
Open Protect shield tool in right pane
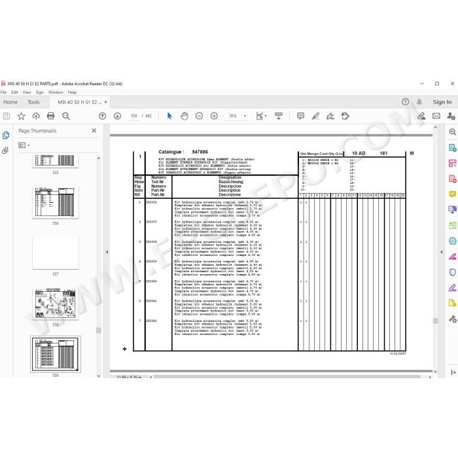coord(453,272)
